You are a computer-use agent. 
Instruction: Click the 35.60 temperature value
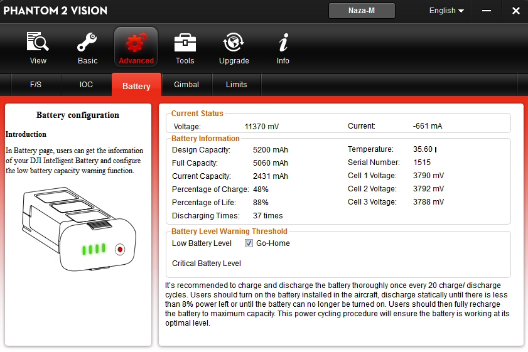(x=423, y=149)
